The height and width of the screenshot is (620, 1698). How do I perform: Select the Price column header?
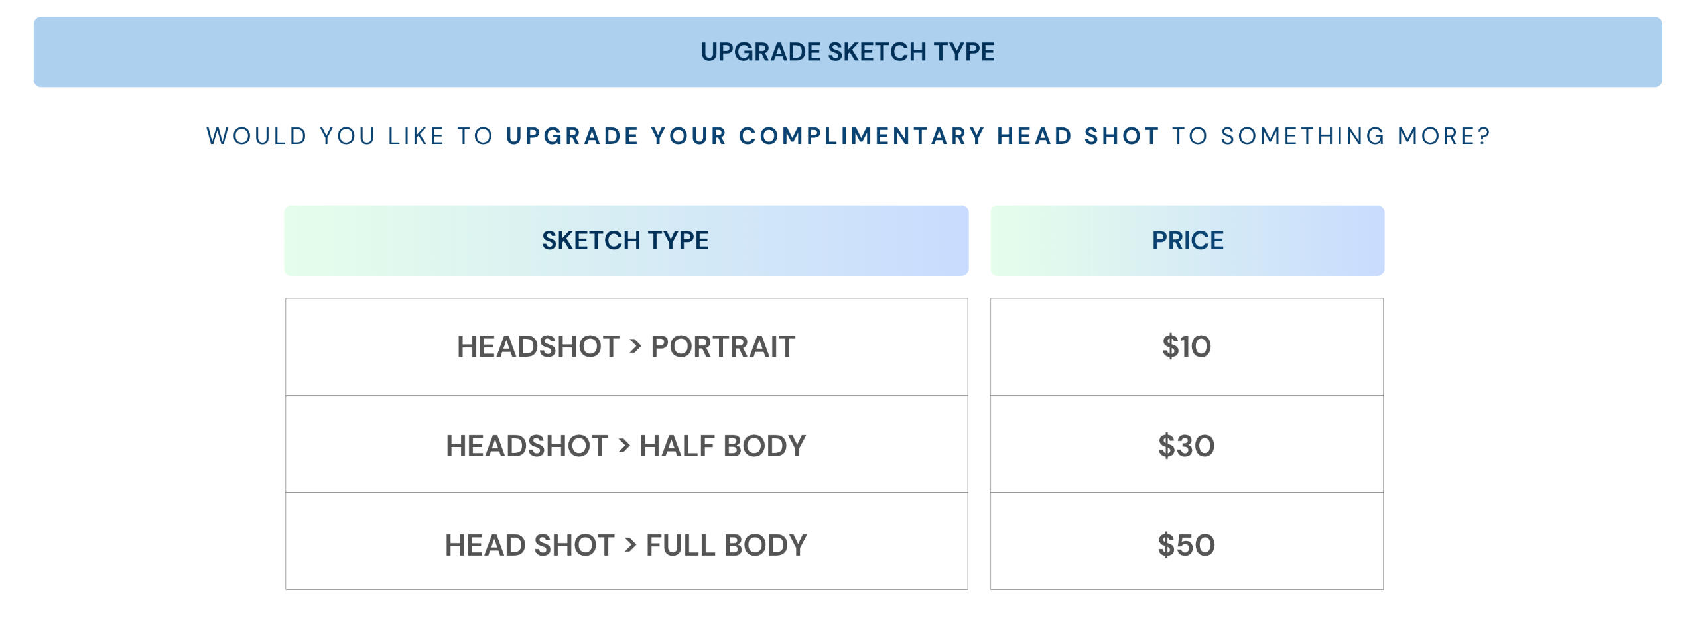[x=1187, y=241]
